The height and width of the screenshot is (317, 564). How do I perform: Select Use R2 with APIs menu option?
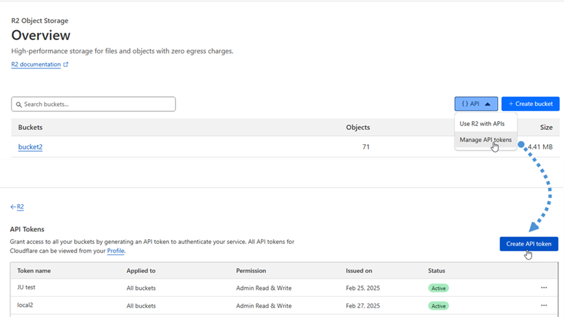click(482, 124)
